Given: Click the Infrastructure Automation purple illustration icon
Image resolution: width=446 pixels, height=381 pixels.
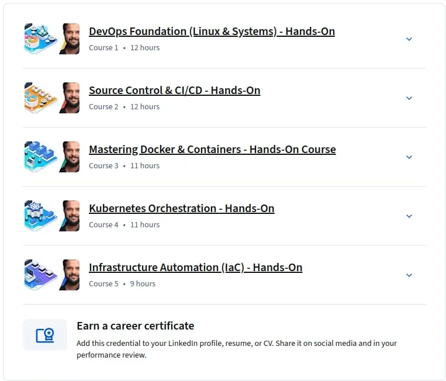Looking at the screenshot, I should 41,275.
